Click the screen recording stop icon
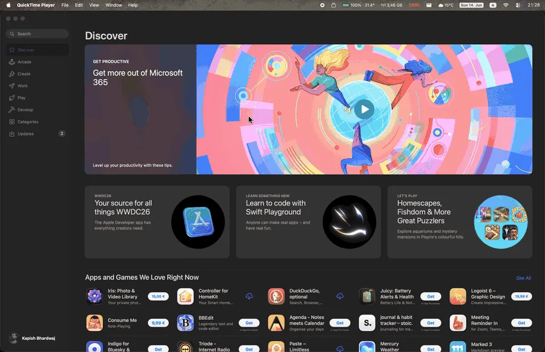The width and height of the screenshot is (545, 352). click(322, 5)
